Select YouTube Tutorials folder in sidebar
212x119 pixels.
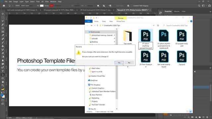click(98, 105)
